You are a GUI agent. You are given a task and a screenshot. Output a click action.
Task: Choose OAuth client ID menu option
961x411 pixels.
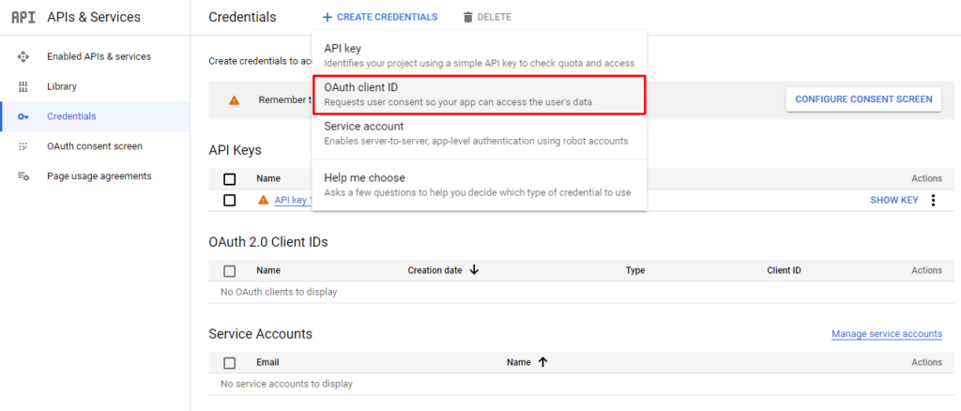click(480, 95)
